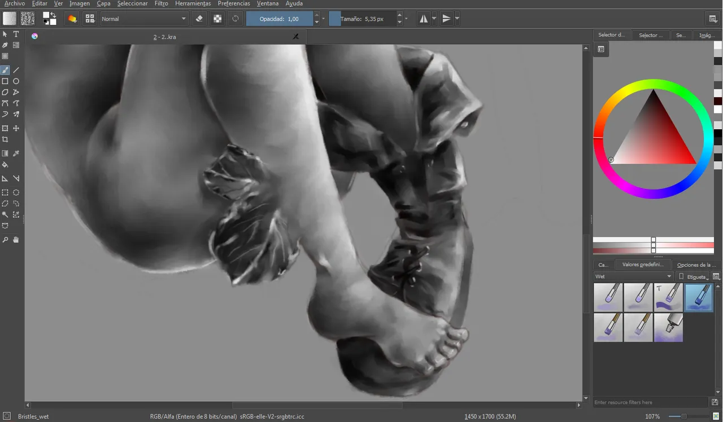Open the Preferencias menu
The height and width of the screenshot is (422, 723).
234,3
